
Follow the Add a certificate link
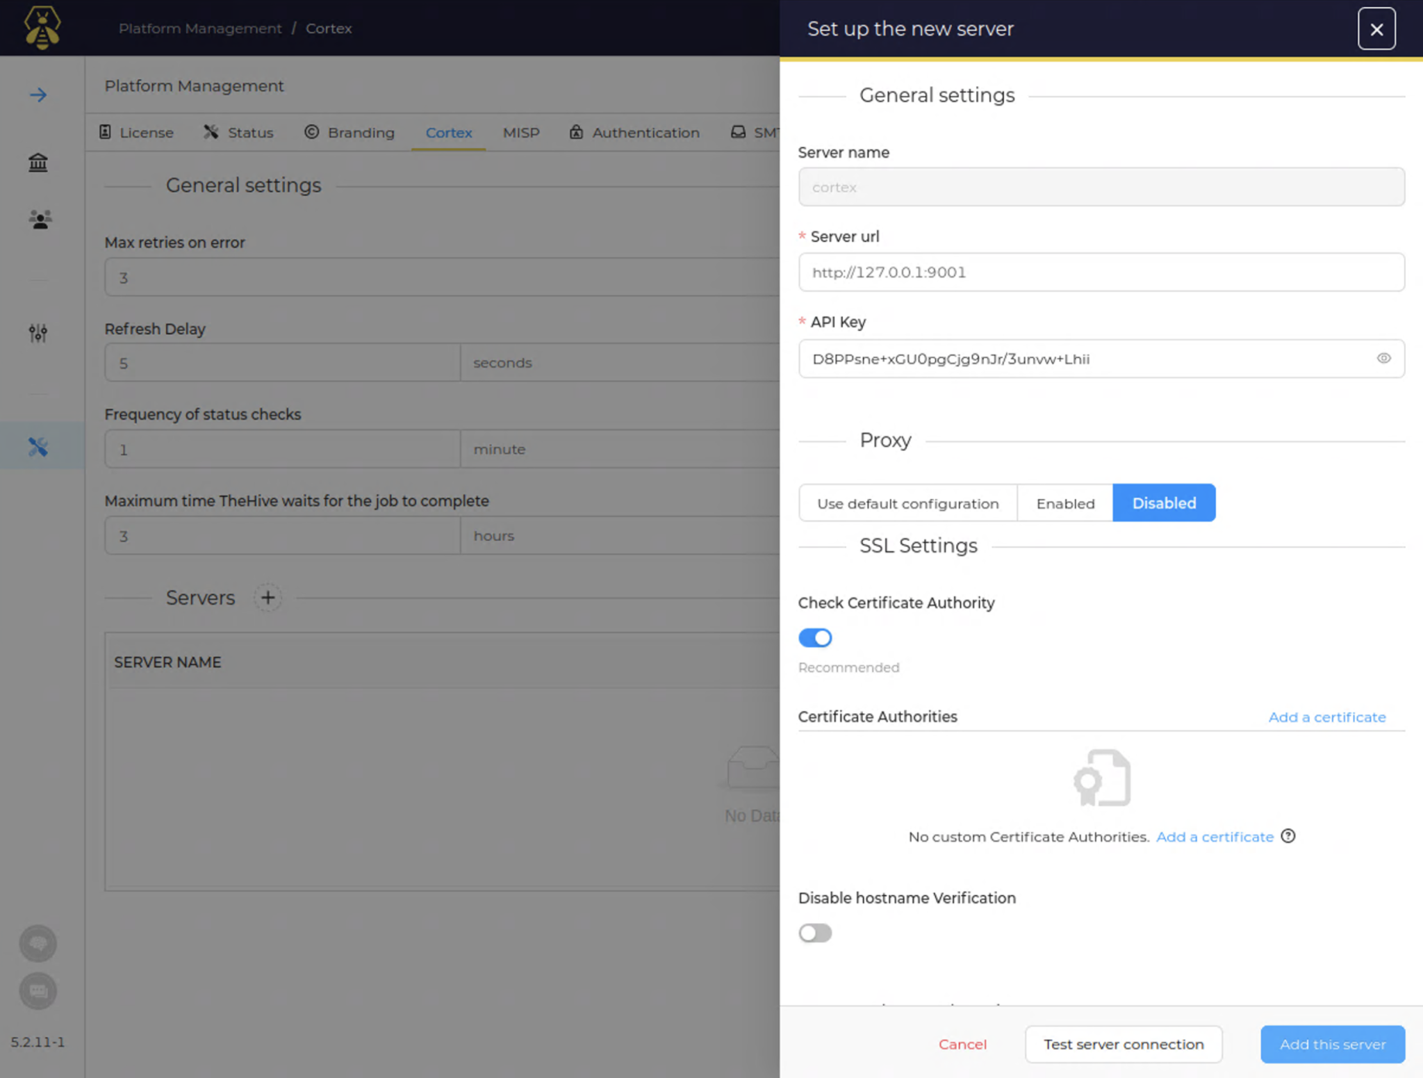tap(1326, 717)
